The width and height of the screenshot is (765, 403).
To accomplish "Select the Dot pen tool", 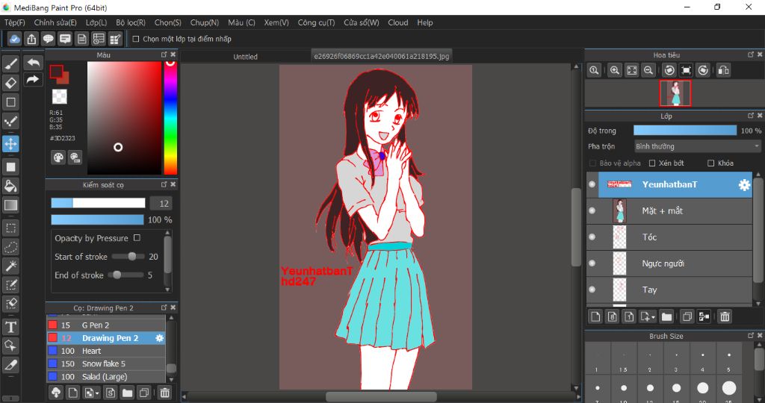I will 10,122.
